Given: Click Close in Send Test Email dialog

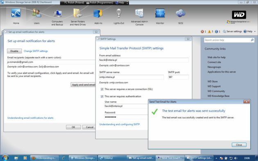Looking at the screenshot, I should 239,145.
